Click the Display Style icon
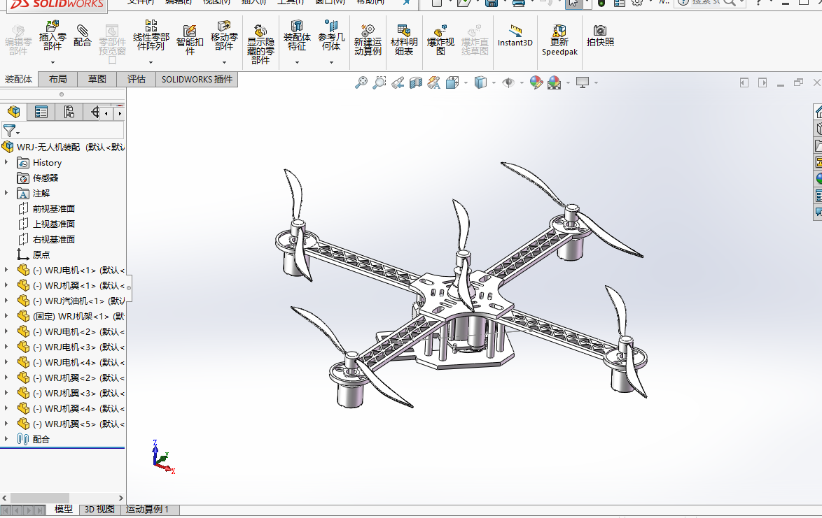 [480, 82]
